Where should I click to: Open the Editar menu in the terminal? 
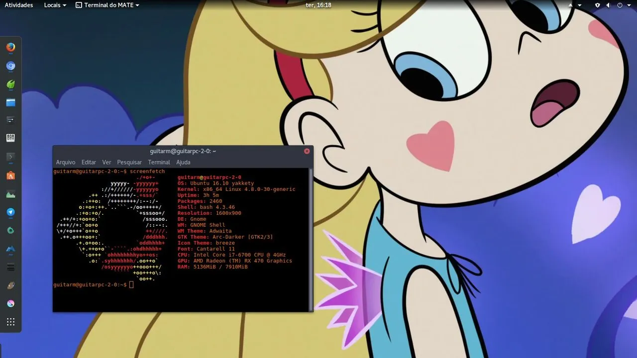pos(89,162)
